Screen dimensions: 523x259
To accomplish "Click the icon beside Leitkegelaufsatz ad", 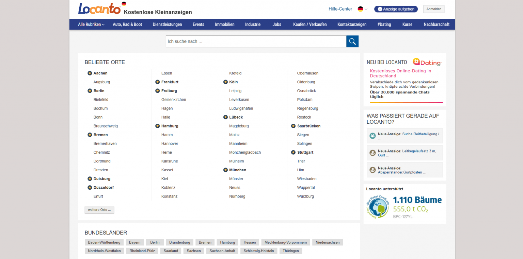I will [x=373, y=153].
